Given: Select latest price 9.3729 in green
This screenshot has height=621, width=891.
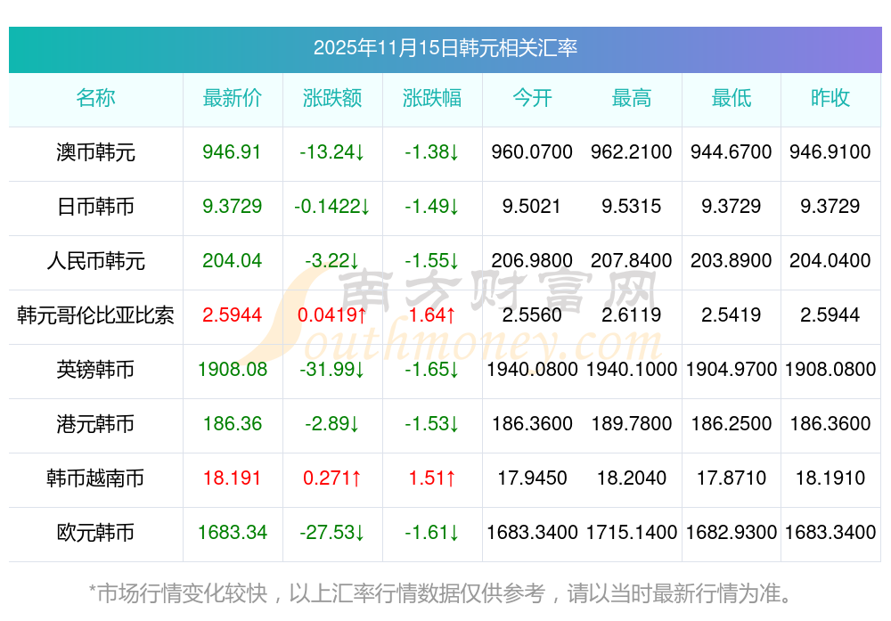Looking at the screenshot, I should coord(233,206).
